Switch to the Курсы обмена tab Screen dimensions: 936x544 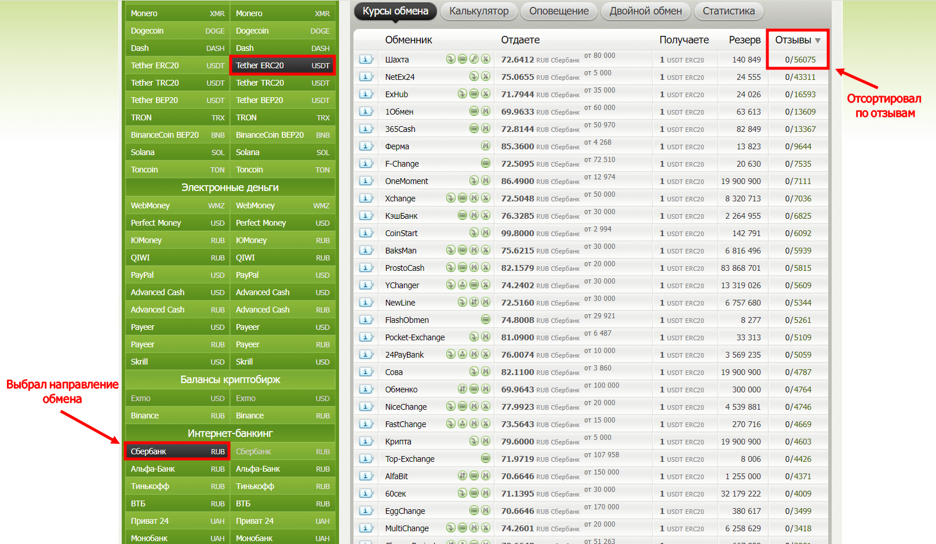(x=395, y=11)
